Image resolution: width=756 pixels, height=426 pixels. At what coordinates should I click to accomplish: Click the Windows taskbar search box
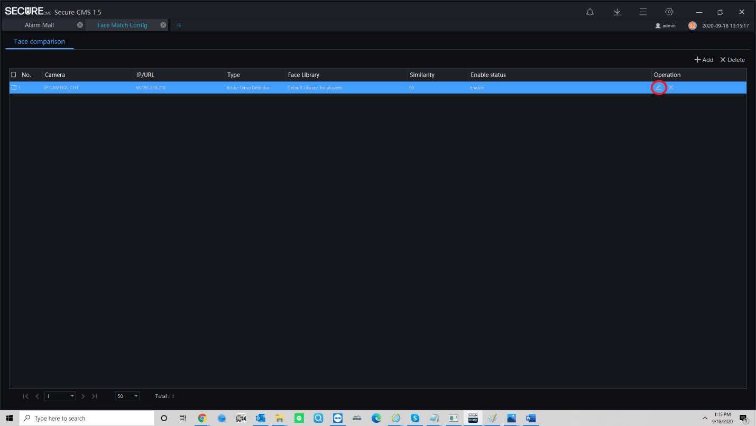click(87, 418)
